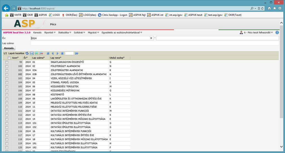Open the OKIR bookmark
Viewport: 285px width, 153px height.
[x=28, y=15]
